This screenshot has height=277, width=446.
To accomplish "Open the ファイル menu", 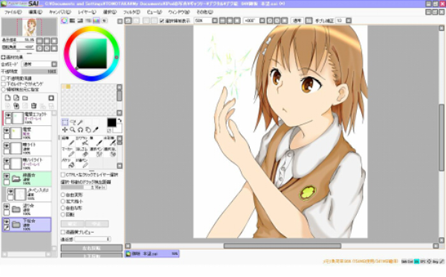I will pos(13,11).
